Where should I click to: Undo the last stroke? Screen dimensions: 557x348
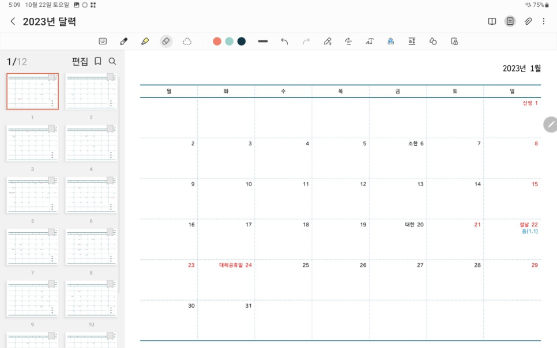284,41
